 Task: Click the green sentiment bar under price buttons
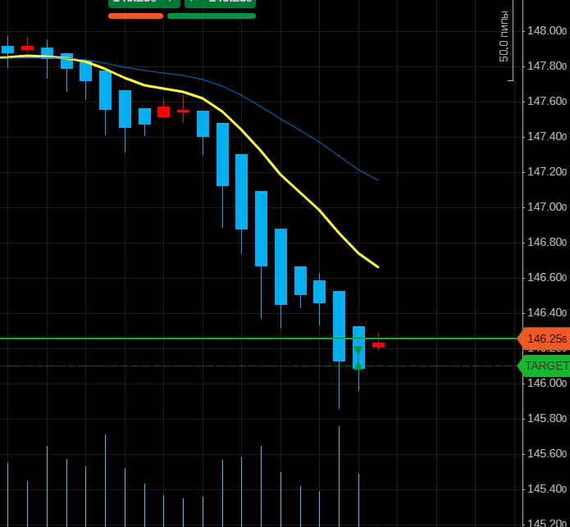pyautogui.click(x=212, y=16)
